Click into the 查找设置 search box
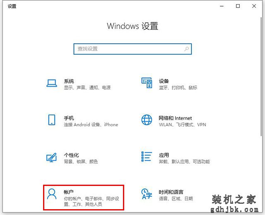Viewport: 265px width, 215px height. (x=132, y=49)
